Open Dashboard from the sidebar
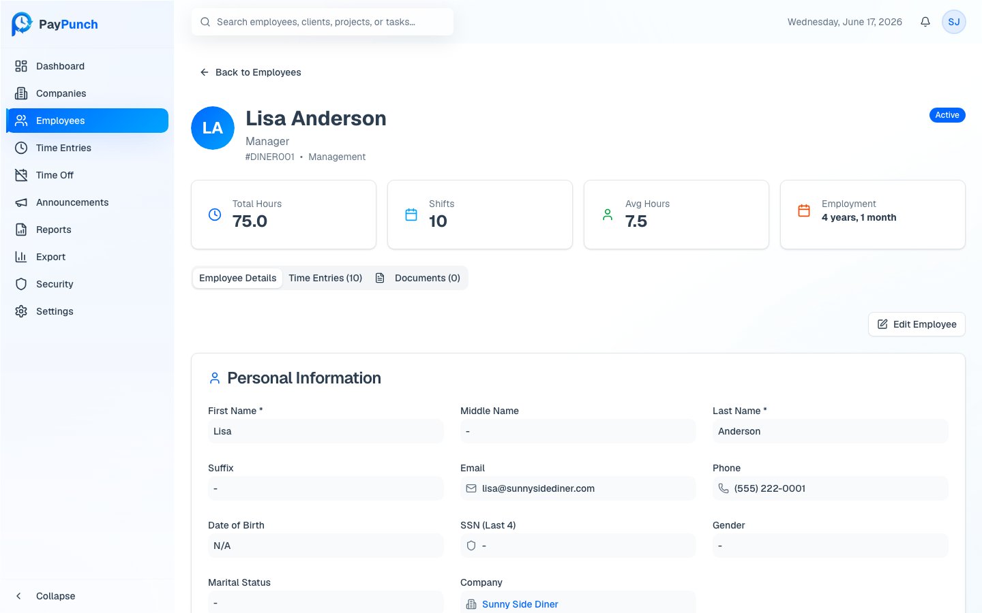The width and height of the screenshot is (982, 613). pos(87,66)
